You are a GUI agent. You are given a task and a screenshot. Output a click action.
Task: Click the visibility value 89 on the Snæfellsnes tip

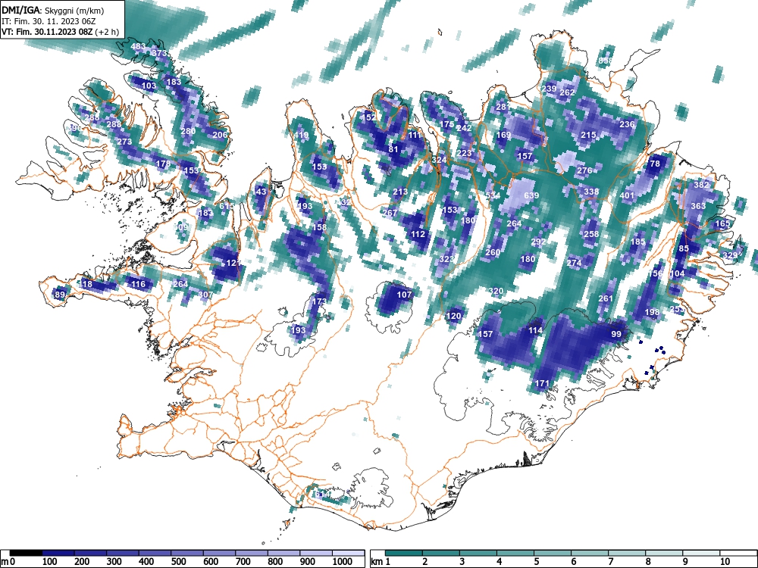60,295
